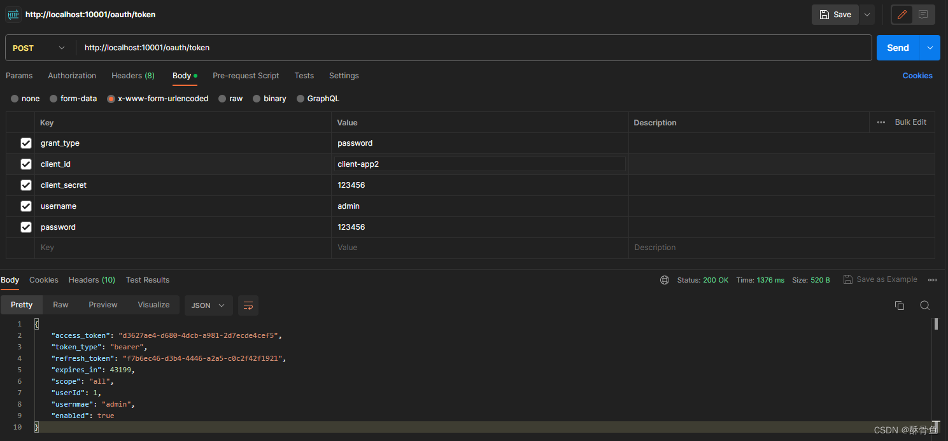
Task: Click the access_token line in response
Action: (166, 335)
